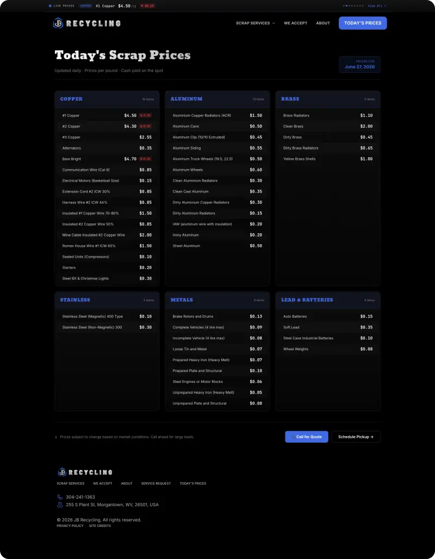Click Stainless Steel (Non-Magnetic) 300
Screen dimensions: 435x559
click(107, 327)
